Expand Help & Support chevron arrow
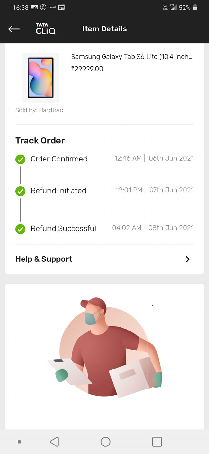Image resolution: width=209 pixels, height=454 pixels. (187, 259)
